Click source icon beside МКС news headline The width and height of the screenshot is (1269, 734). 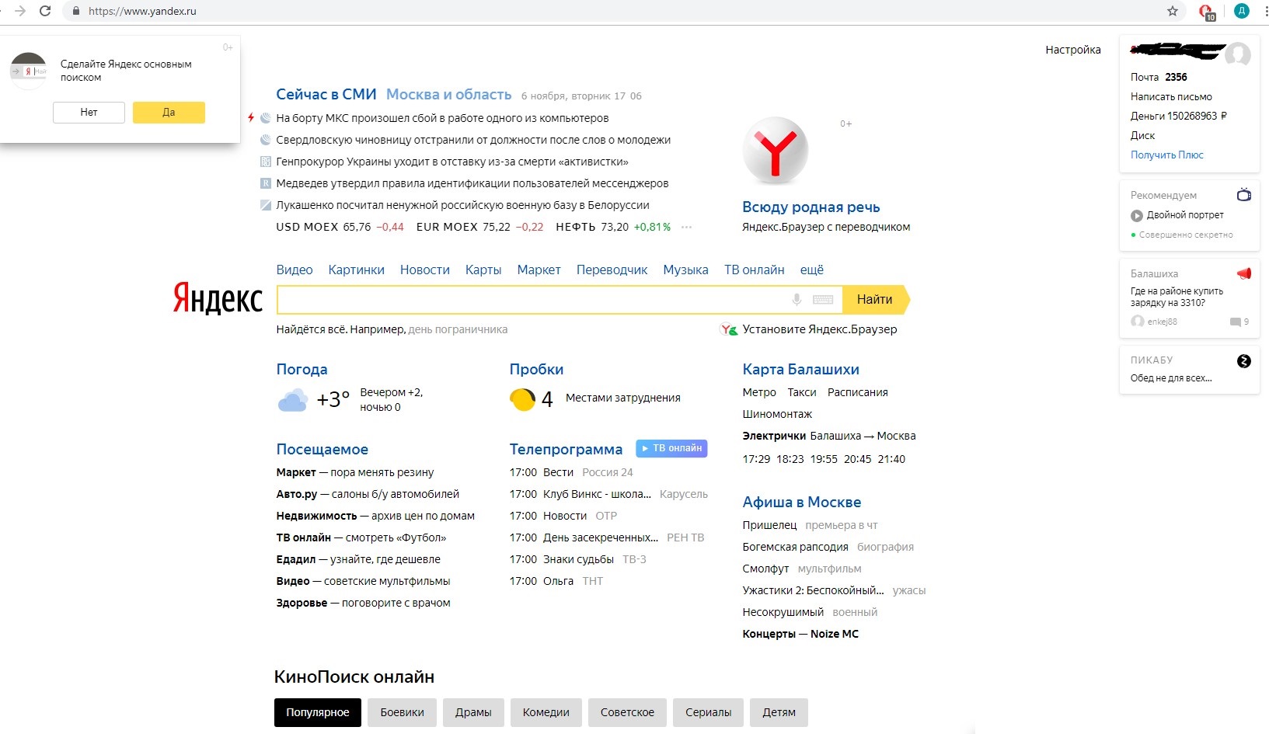point(265,118)
